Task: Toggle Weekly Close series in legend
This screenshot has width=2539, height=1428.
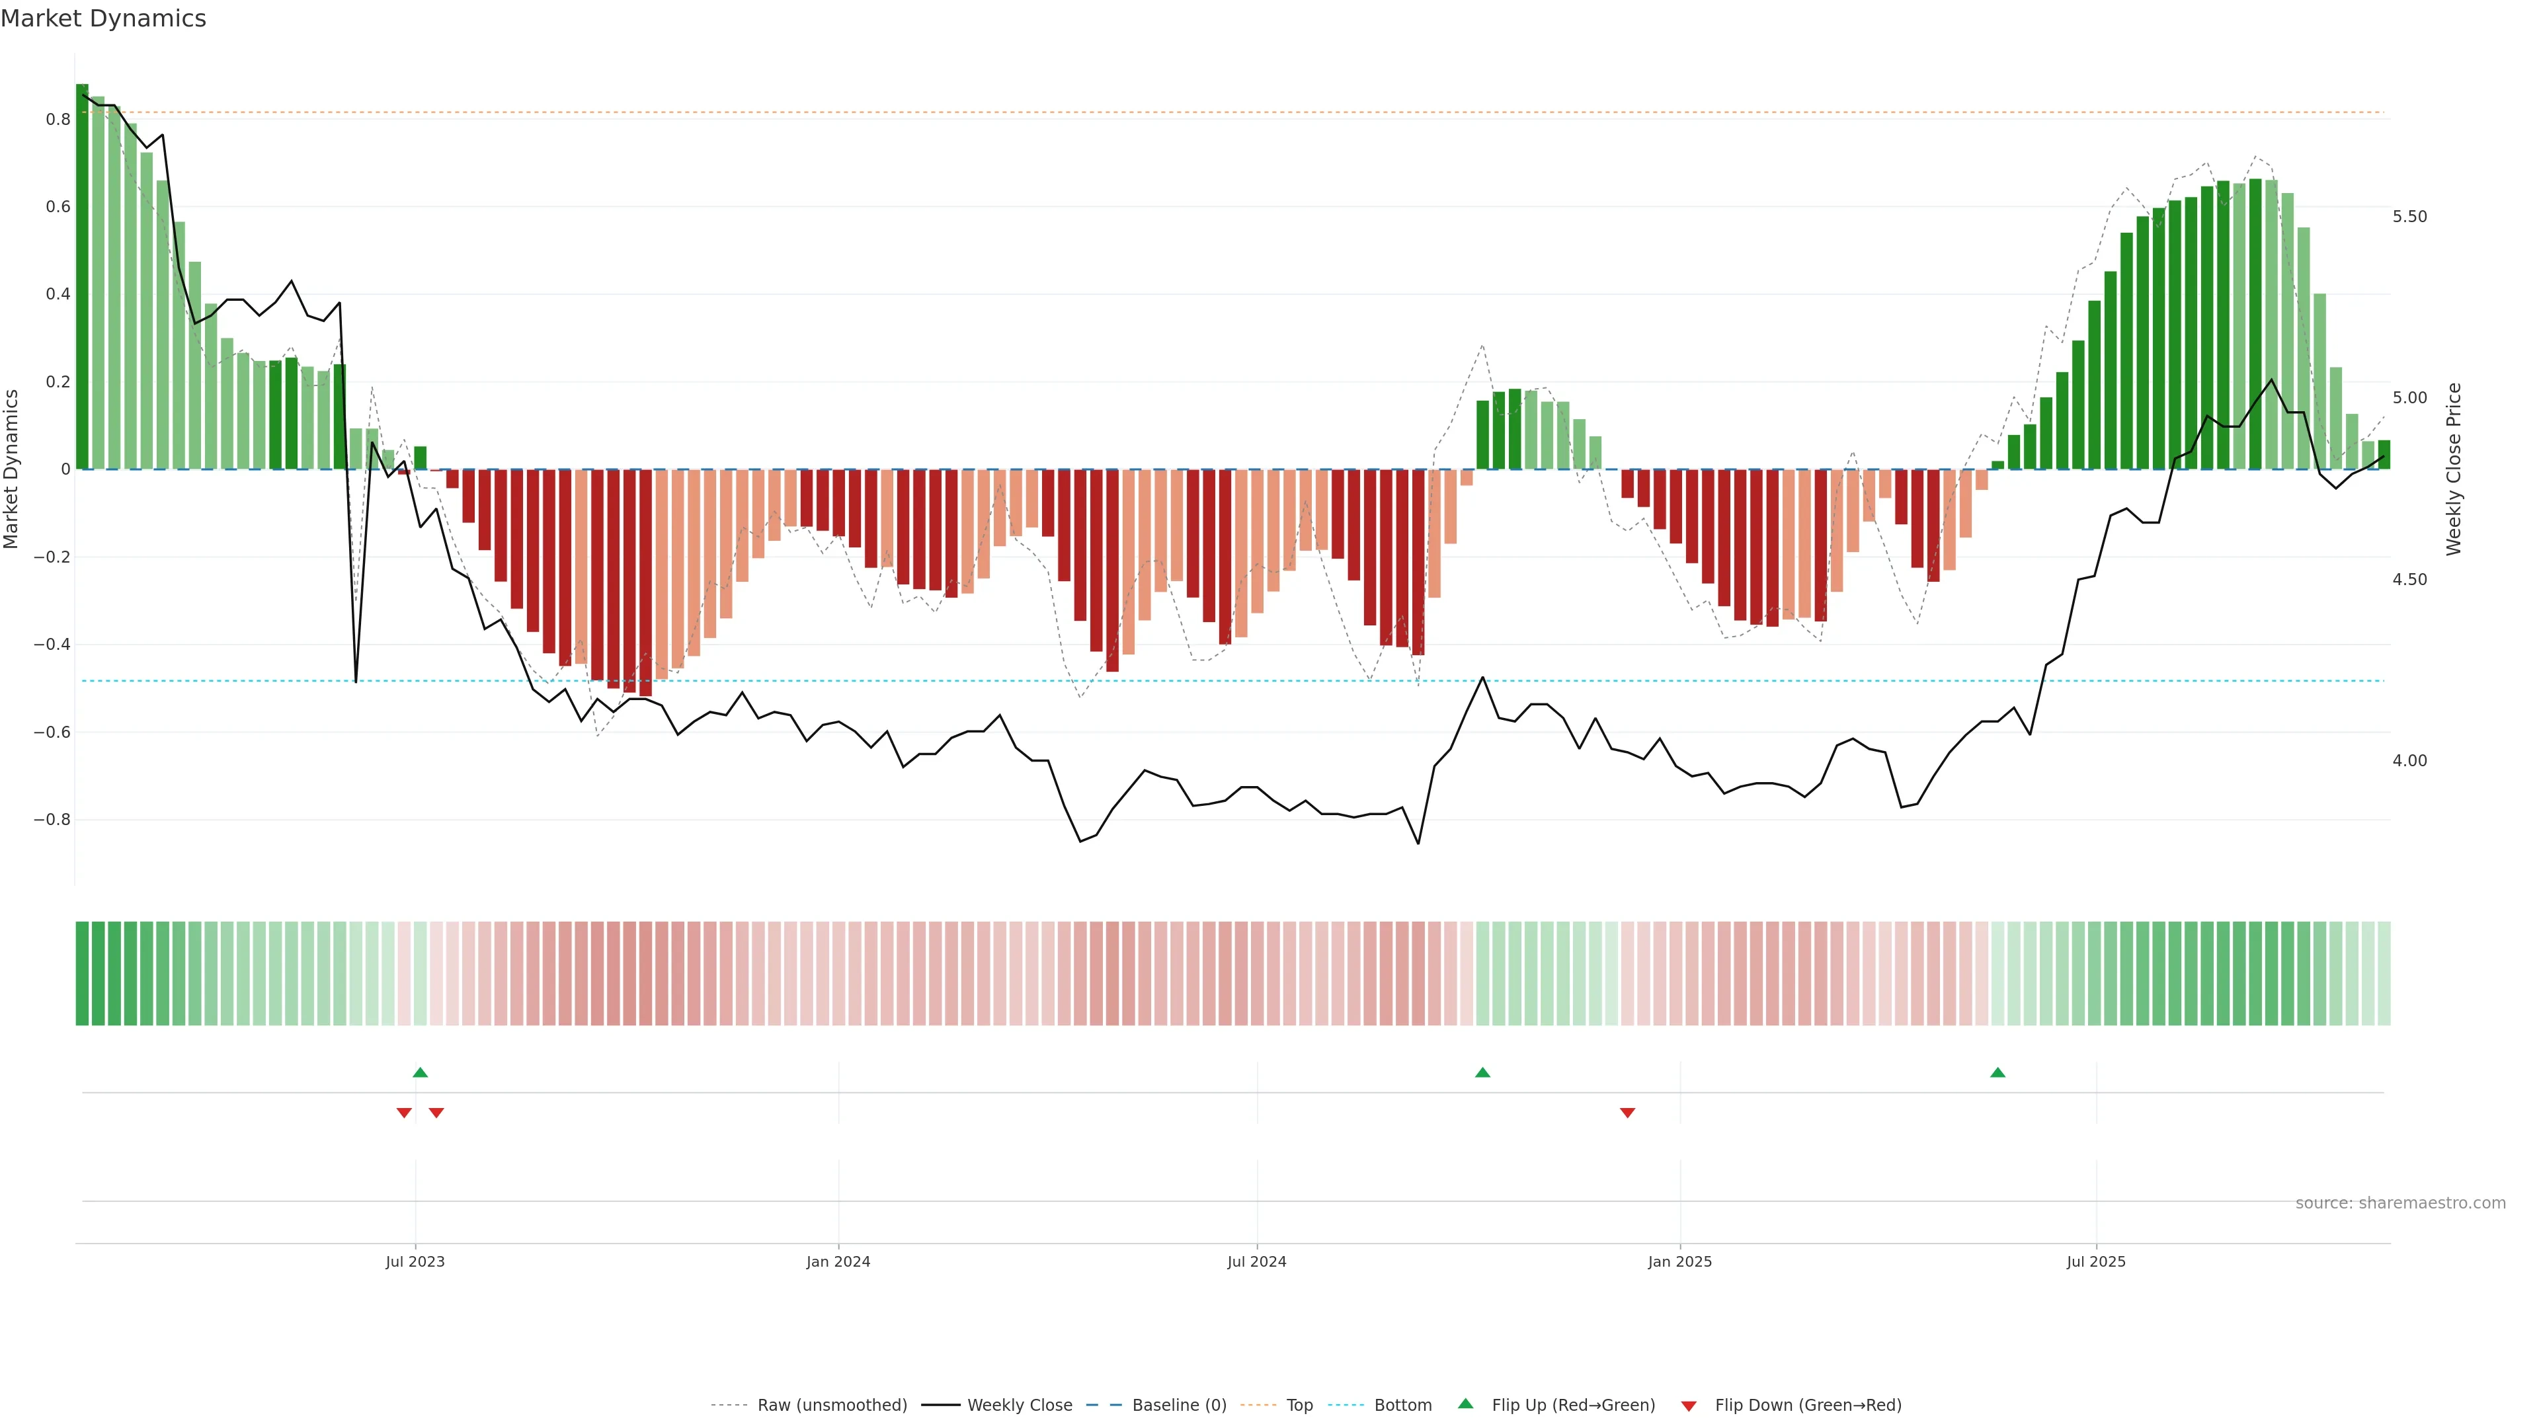Action: point(1019,1406)
